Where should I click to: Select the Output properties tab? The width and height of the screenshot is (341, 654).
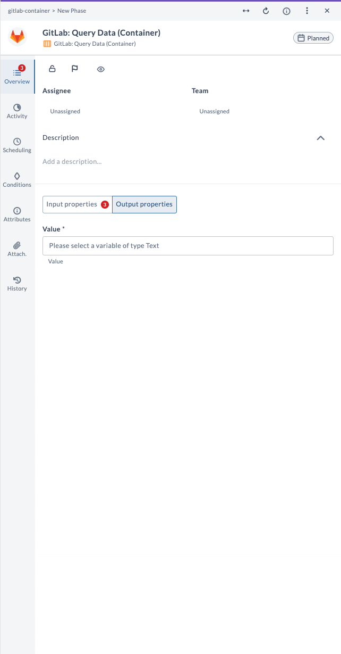point(144,204)
